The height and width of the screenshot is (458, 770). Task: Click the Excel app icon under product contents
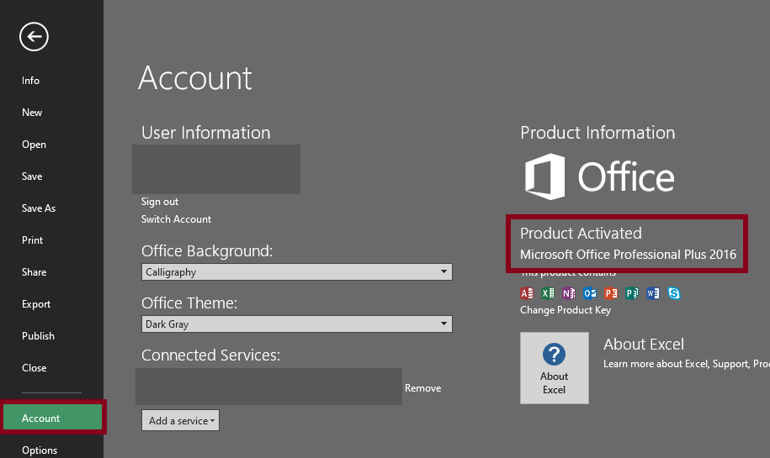pos(548,293)
